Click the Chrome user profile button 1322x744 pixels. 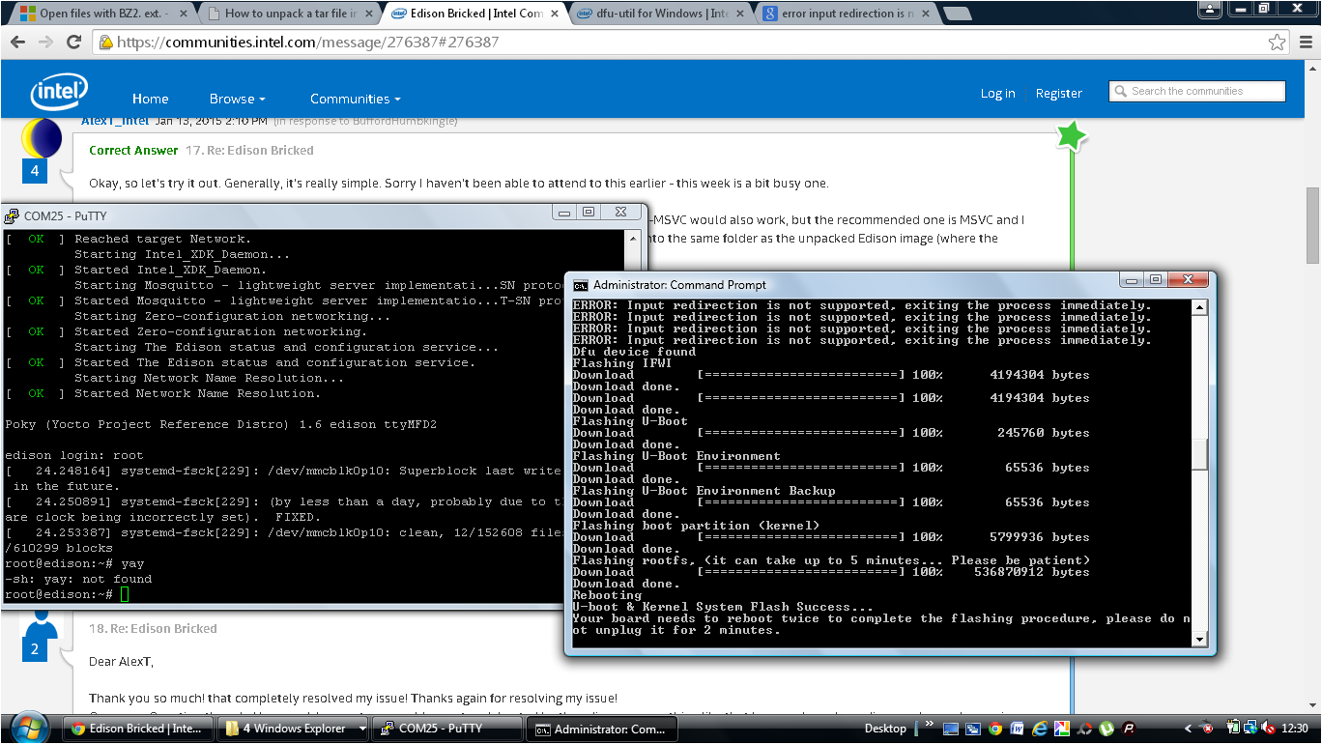click(1211, 8)
